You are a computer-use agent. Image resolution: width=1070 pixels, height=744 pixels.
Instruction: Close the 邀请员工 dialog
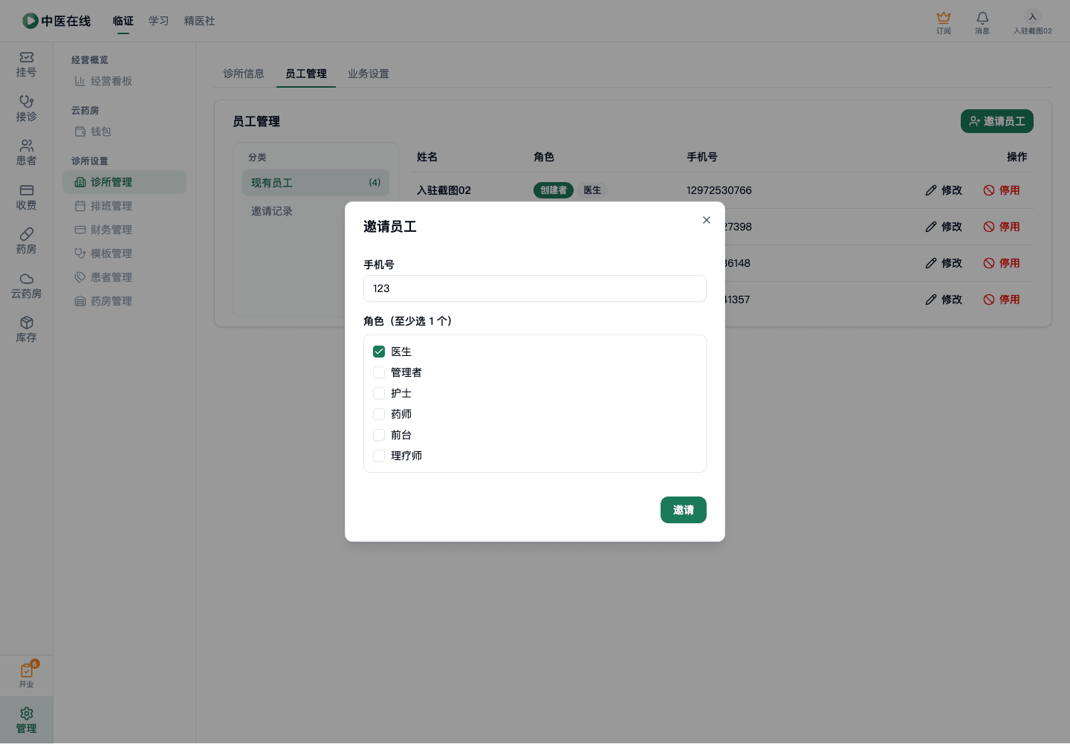point(707,220)
